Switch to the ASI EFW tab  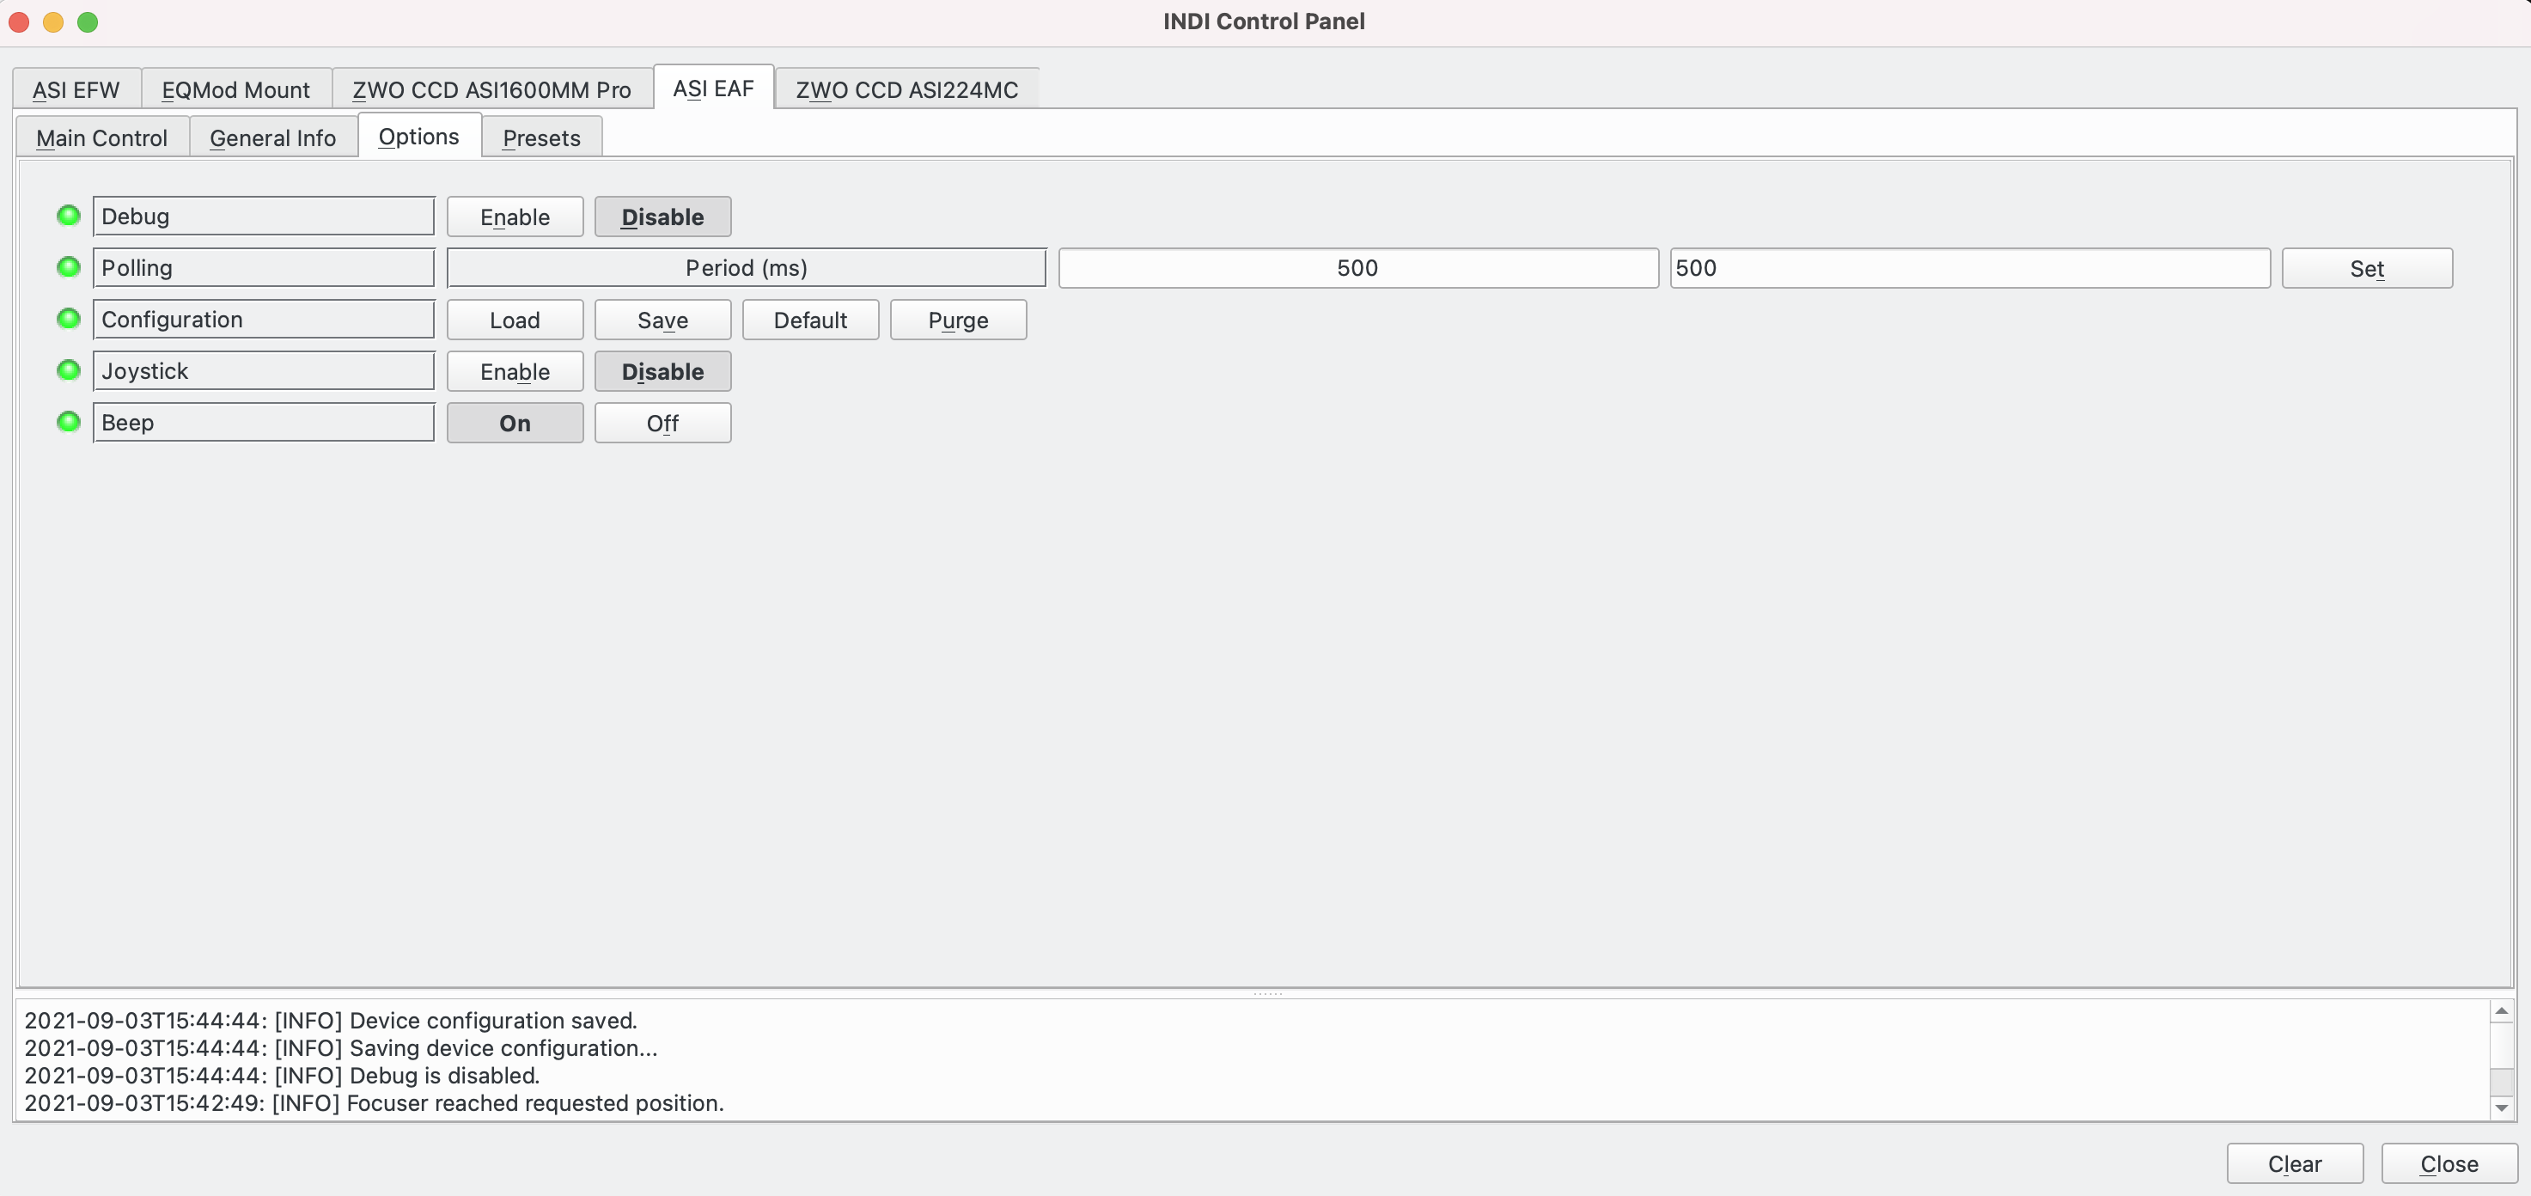pyautogui.click(x=76, y=88)
